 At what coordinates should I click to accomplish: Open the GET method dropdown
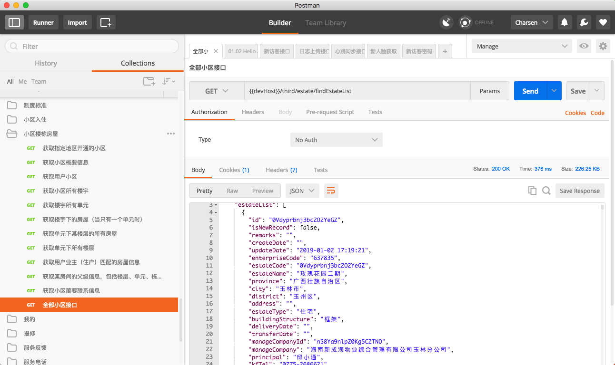pos(217,91)
